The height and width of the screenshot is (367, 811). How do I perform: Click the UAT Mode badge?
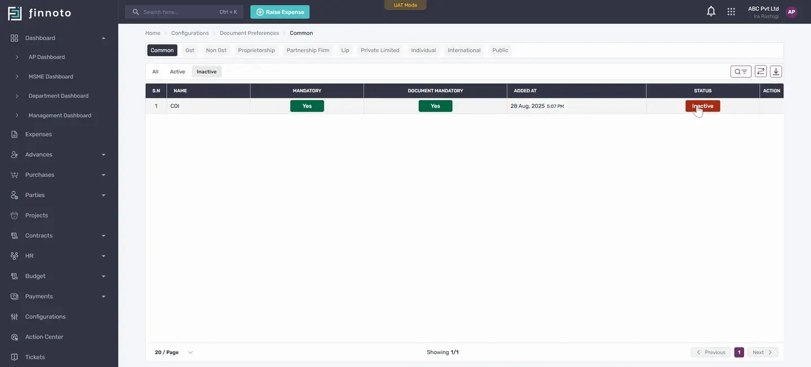pyautogui.click(x=405, y=5)
